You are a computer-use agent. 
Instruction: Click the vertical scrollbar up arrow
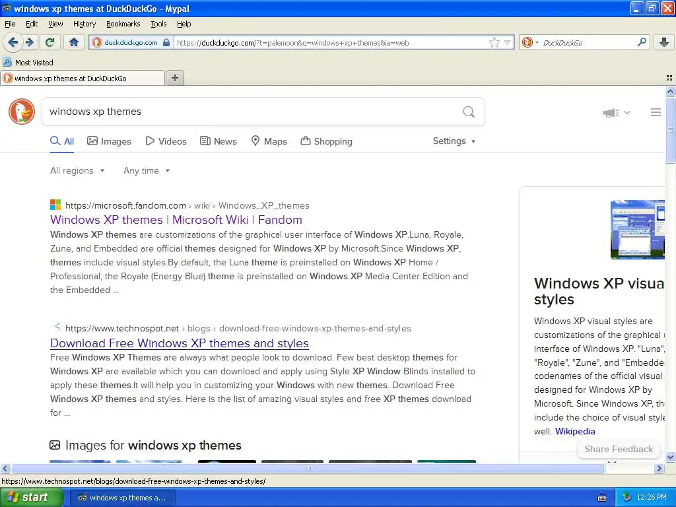tap(670, 91)
